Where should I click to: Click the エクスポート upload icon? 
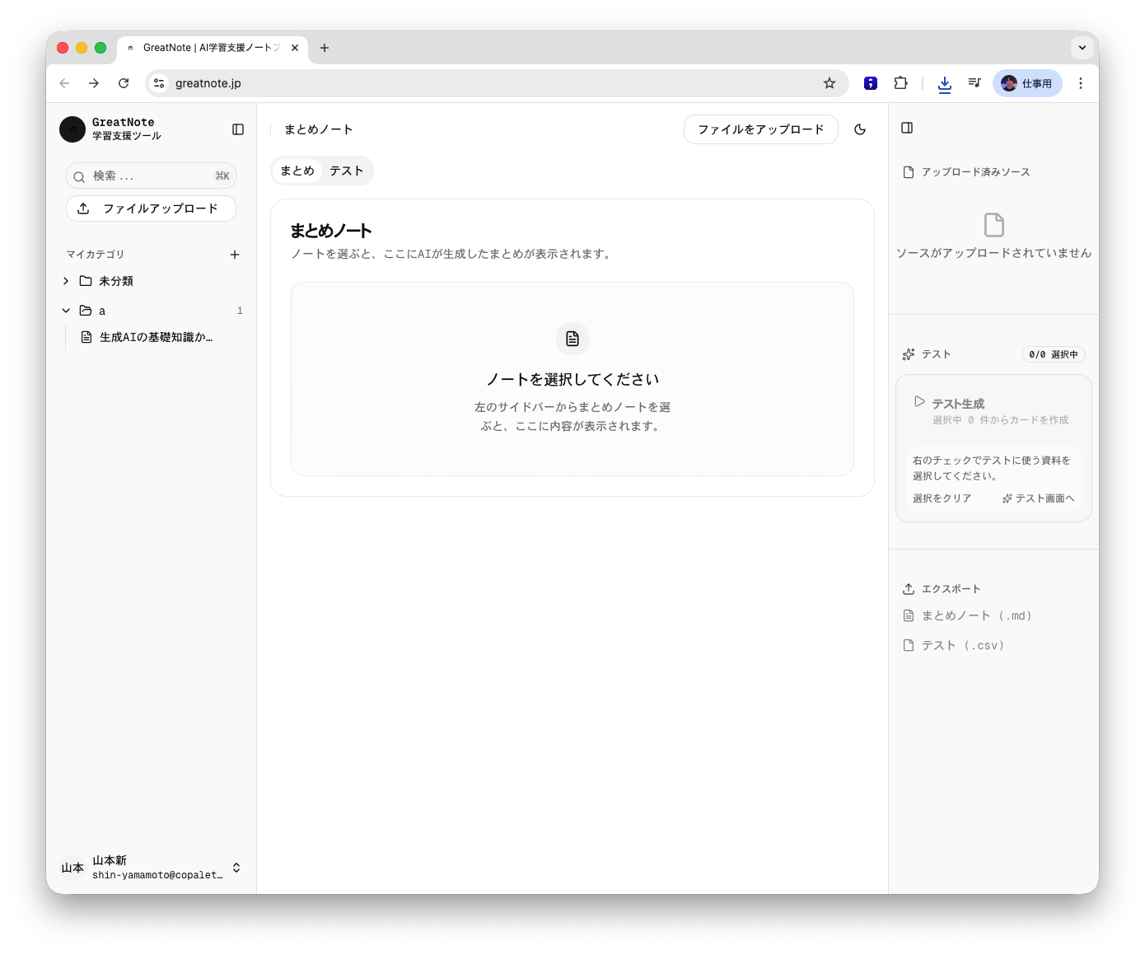pyautogui.click(x=909, y=588)
